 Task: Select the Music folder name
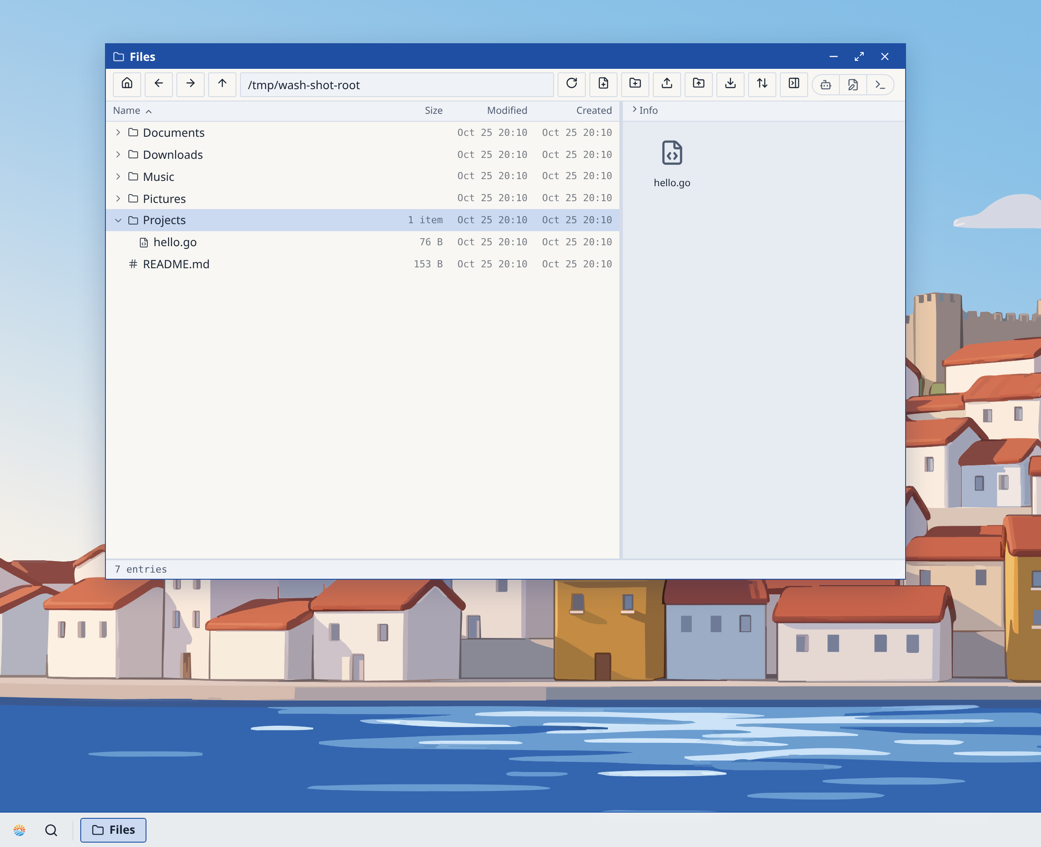coord(158,176)
